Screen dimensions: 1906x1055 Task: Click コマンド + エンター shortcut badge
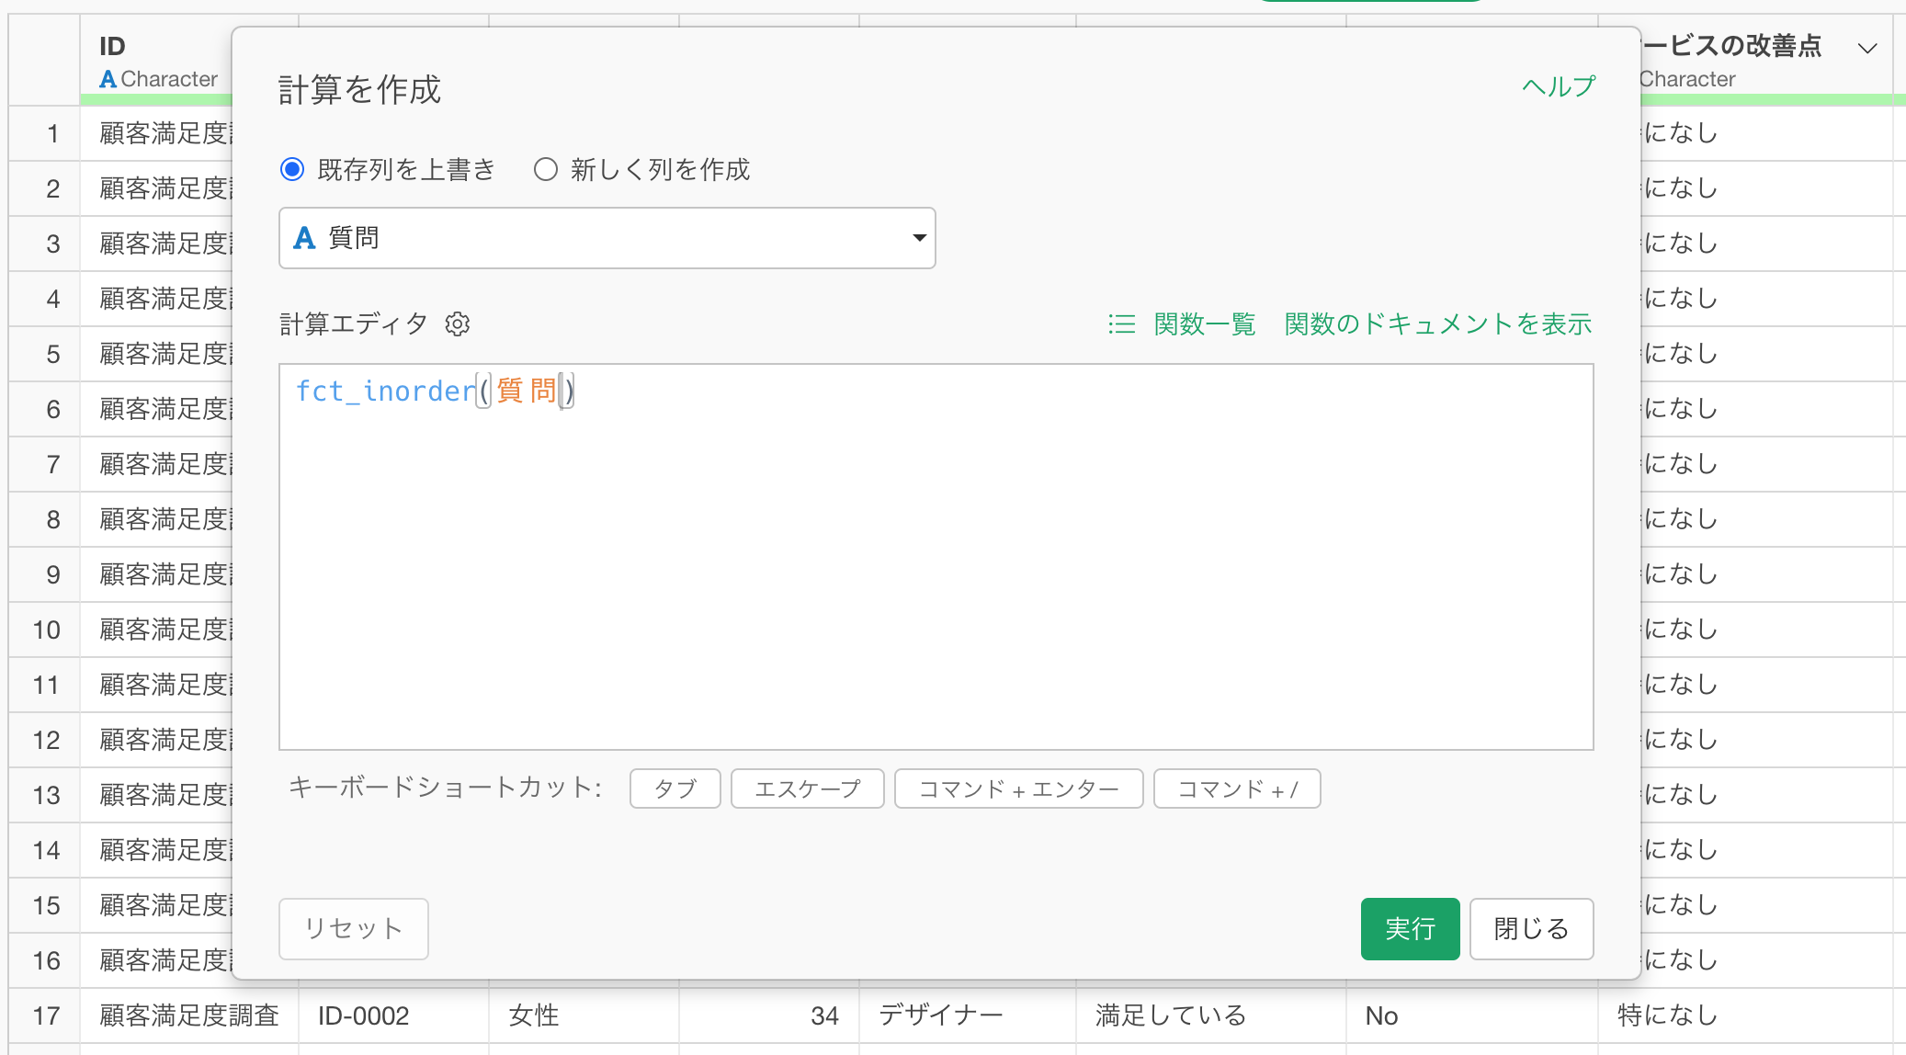point(1018,789)
